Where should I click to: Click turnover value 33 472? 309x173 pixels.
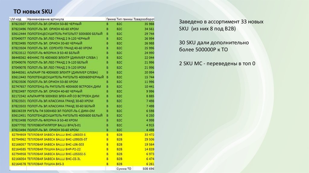pos(149,135)
